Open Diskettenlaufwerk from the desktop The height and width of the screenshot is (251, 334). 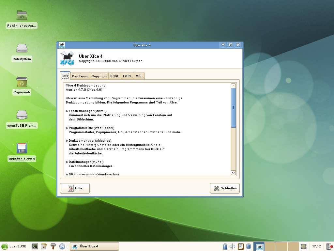(x=22, y=148)
